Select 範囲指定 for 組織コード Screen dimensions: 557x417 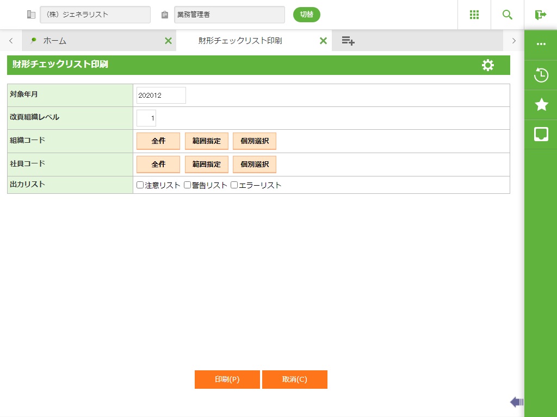[207, 141]
